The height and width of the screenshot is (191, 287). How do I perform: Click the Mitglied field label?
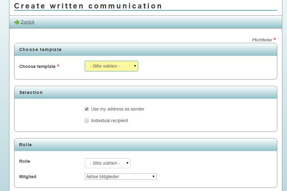tap(28, 177)
